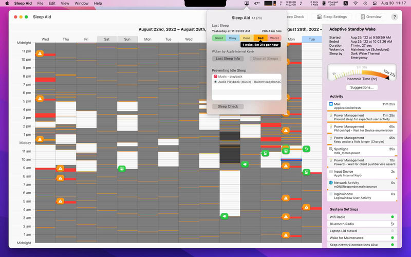Toggle the Wake for Maintenance indicator

pos(393,237)
